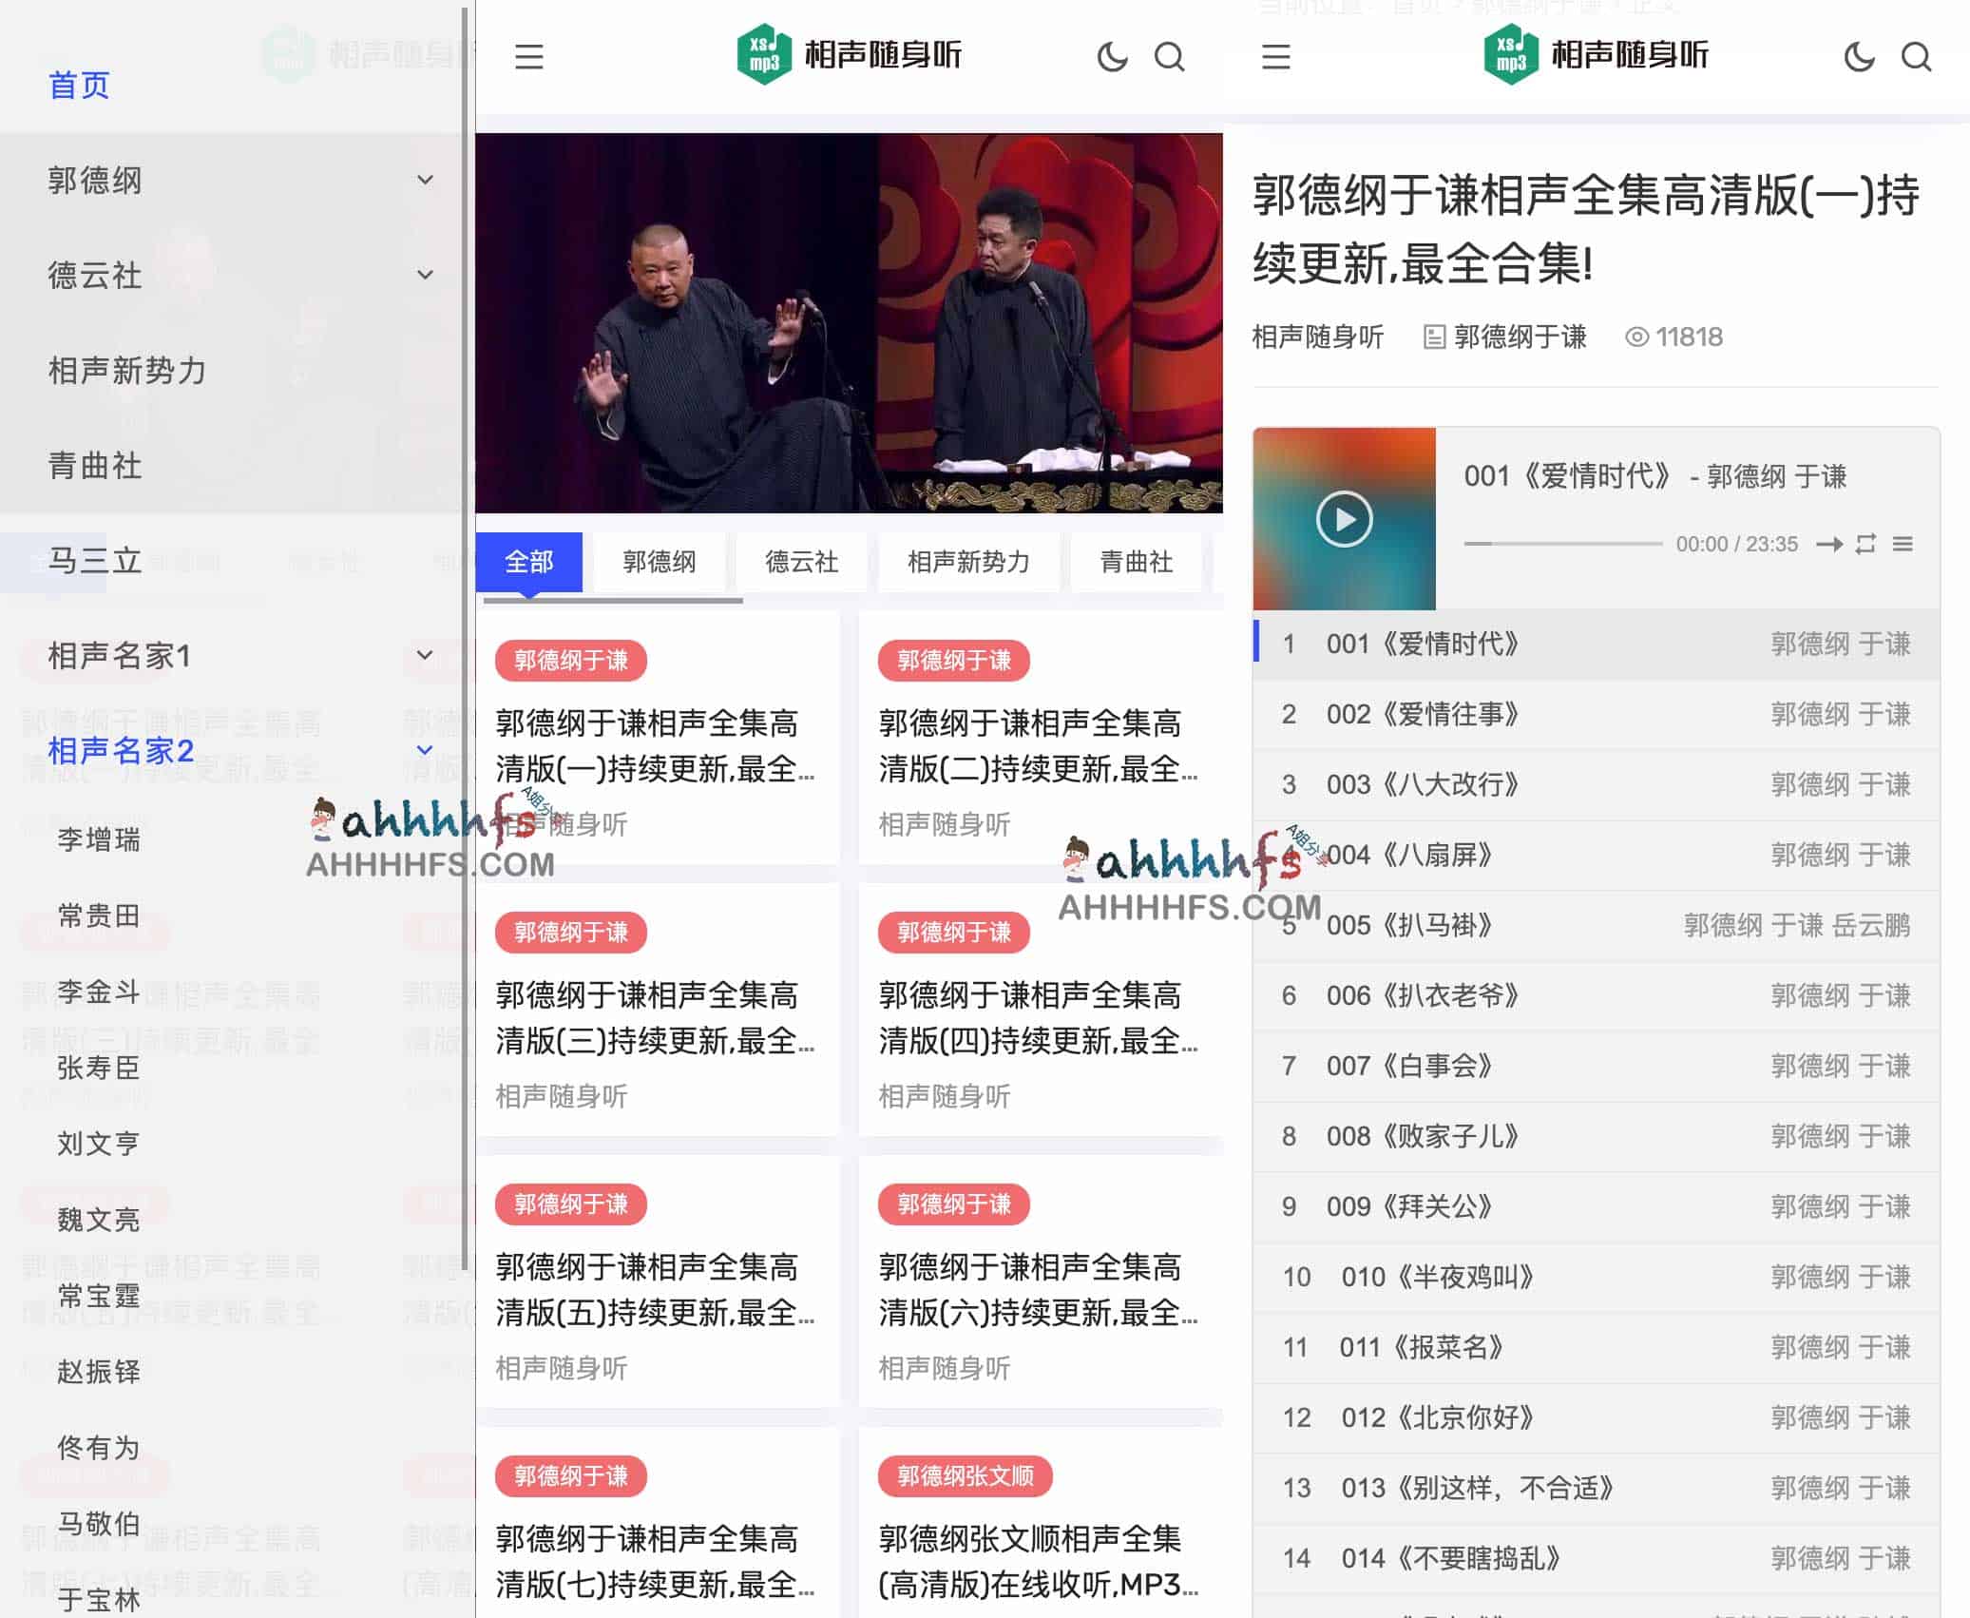
Task: Click the 相声随身听 logo in right panel
Action: tap(1596, 54)
